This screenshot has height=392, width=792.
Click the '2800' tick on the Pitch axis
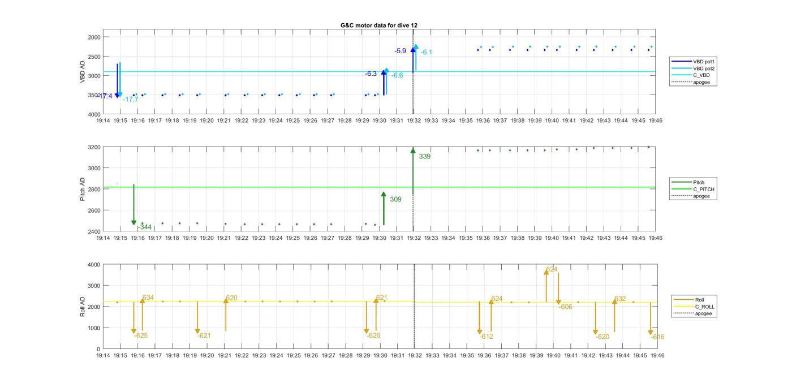[94, 189]
